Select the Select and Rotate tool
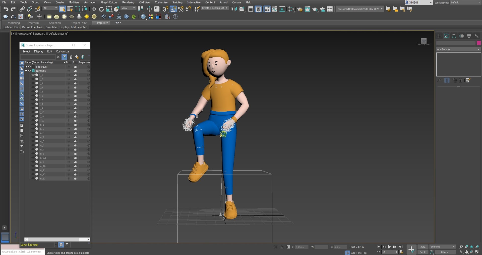Image resolution: width=482 pixels, height=255 pixels. tap(101, 9)
